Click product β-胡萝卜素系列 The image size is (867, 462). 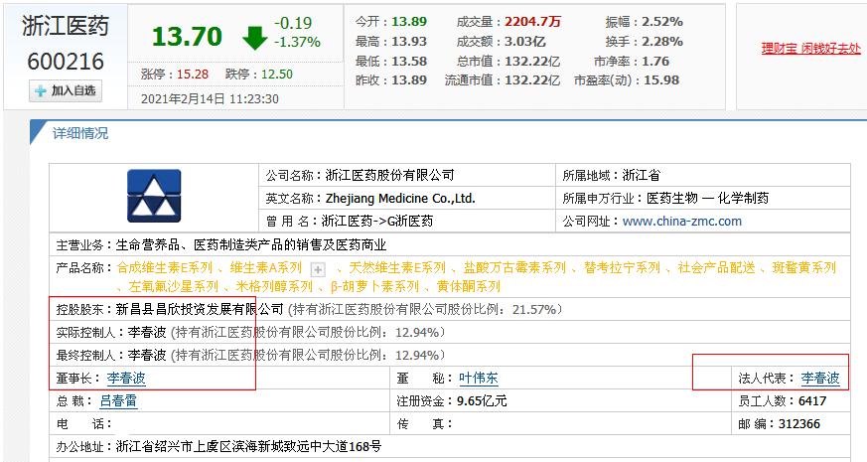click(x=374, y=286)
